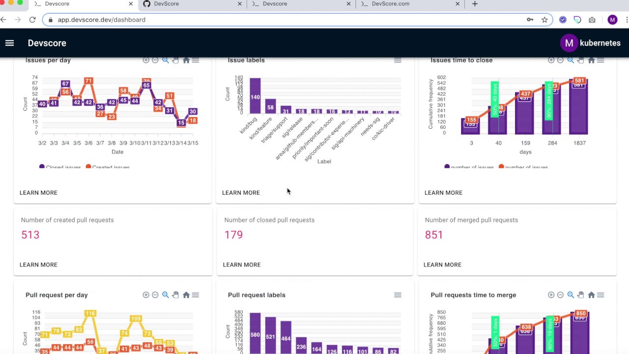Zoom out on Pull request per day chart
This screenshot has height=354, width=629.
coord(155,295)
